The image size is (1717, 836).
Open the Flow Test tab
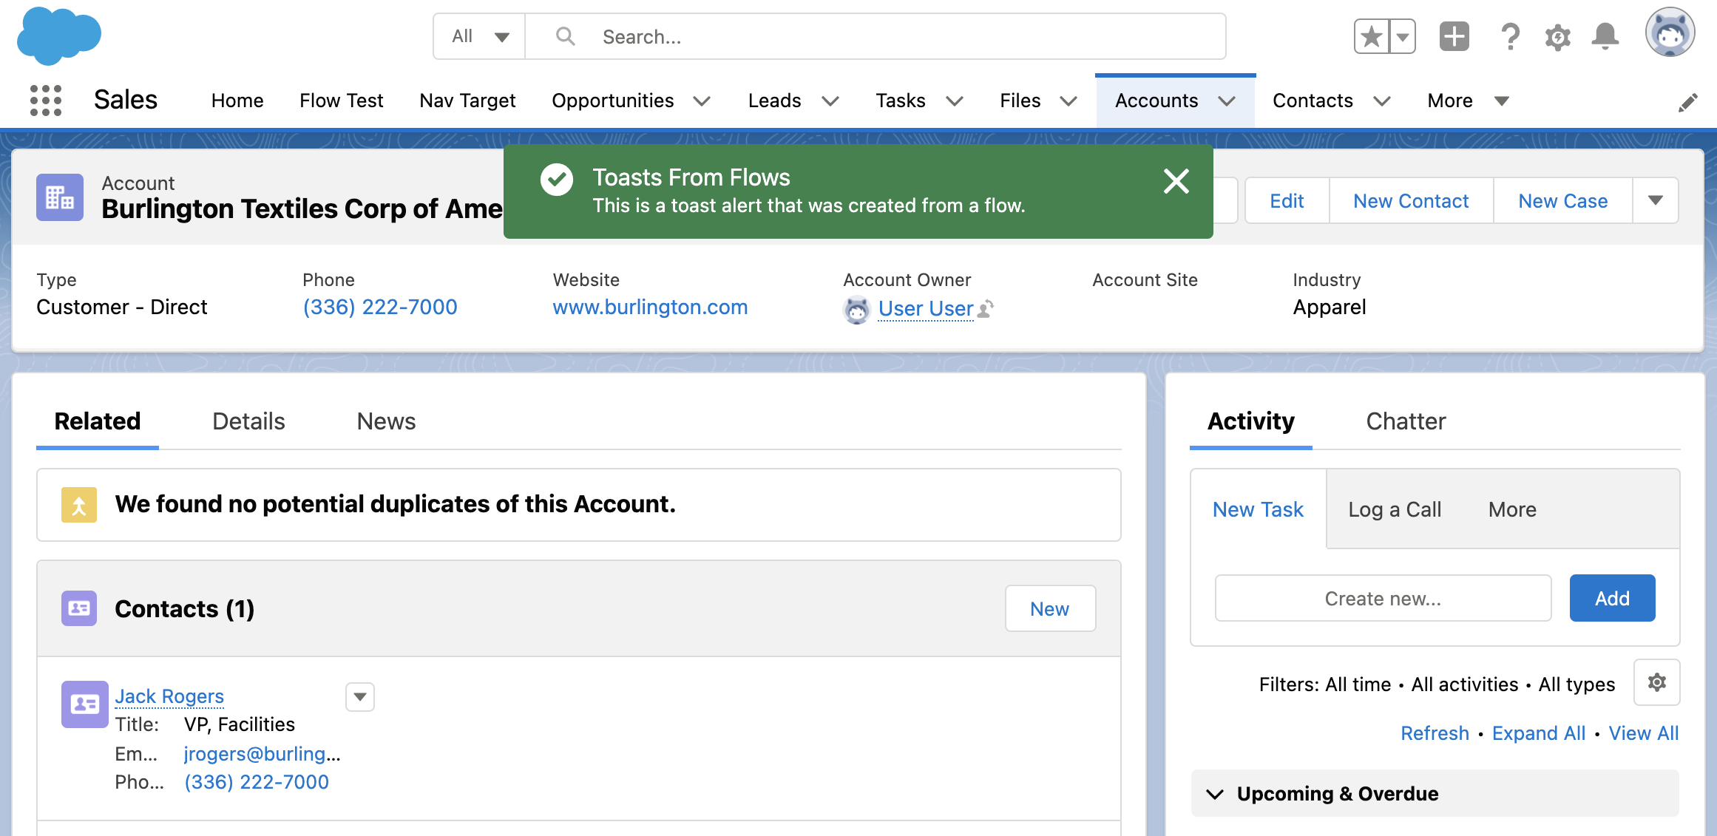tap(342, 101)
